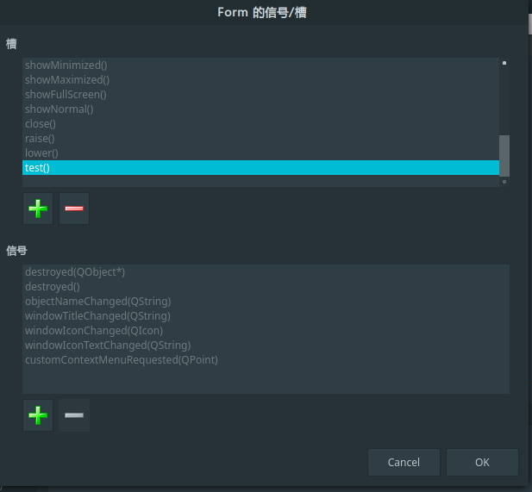Viewport: 532px width, 492px height.
Task: Click the Cancel button
Action: coord(404,462)
